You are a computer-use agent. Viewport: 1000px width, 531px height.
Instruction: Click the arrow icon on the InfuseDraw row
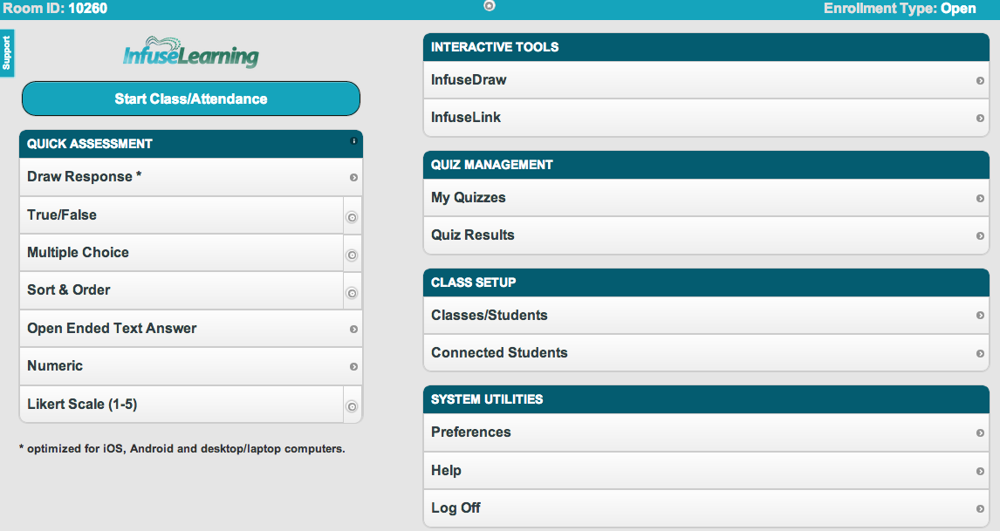pyautogui.click(x=980, y=80)
